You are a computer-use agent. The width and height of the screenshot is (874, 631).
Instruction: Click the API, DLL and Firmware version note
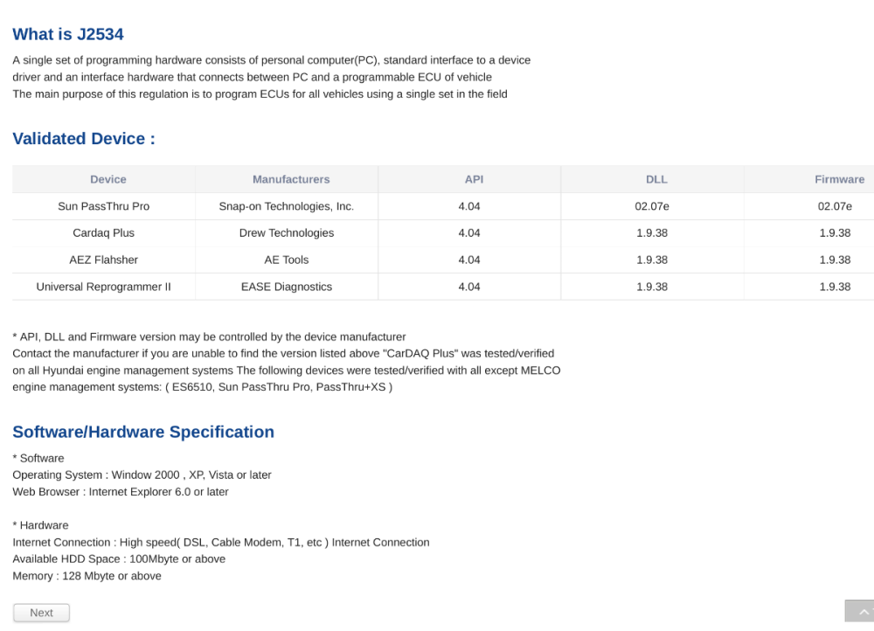[x=209, y=336]
